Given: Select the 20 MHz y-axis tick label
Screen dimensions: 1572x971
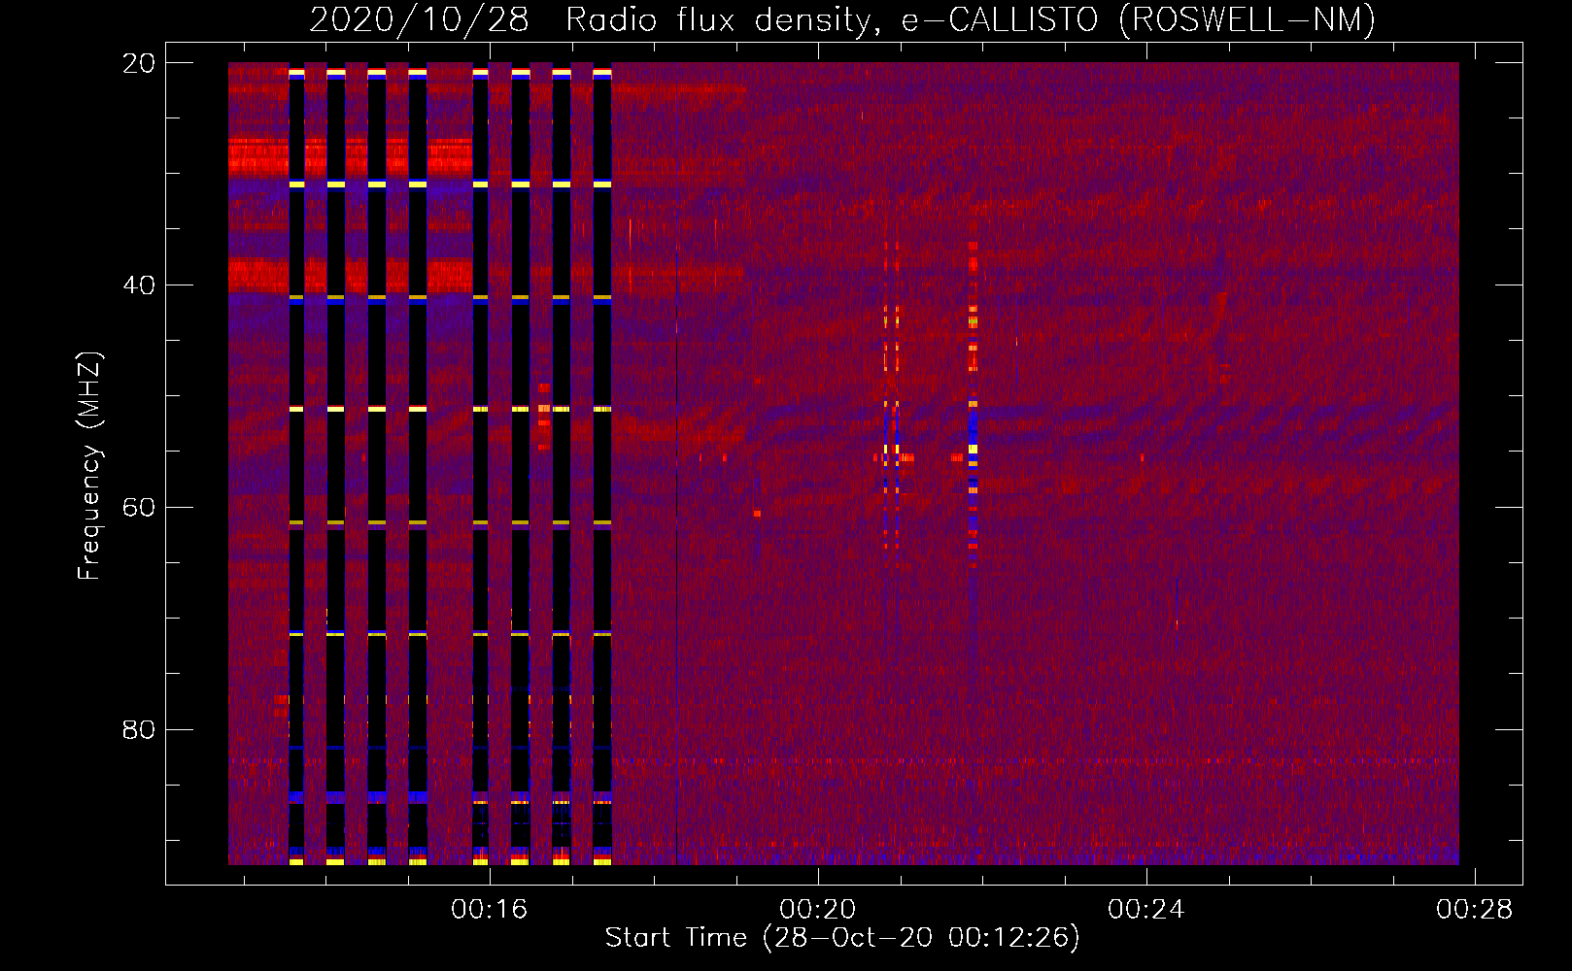Looking at the screenshot, I should 139,63.
